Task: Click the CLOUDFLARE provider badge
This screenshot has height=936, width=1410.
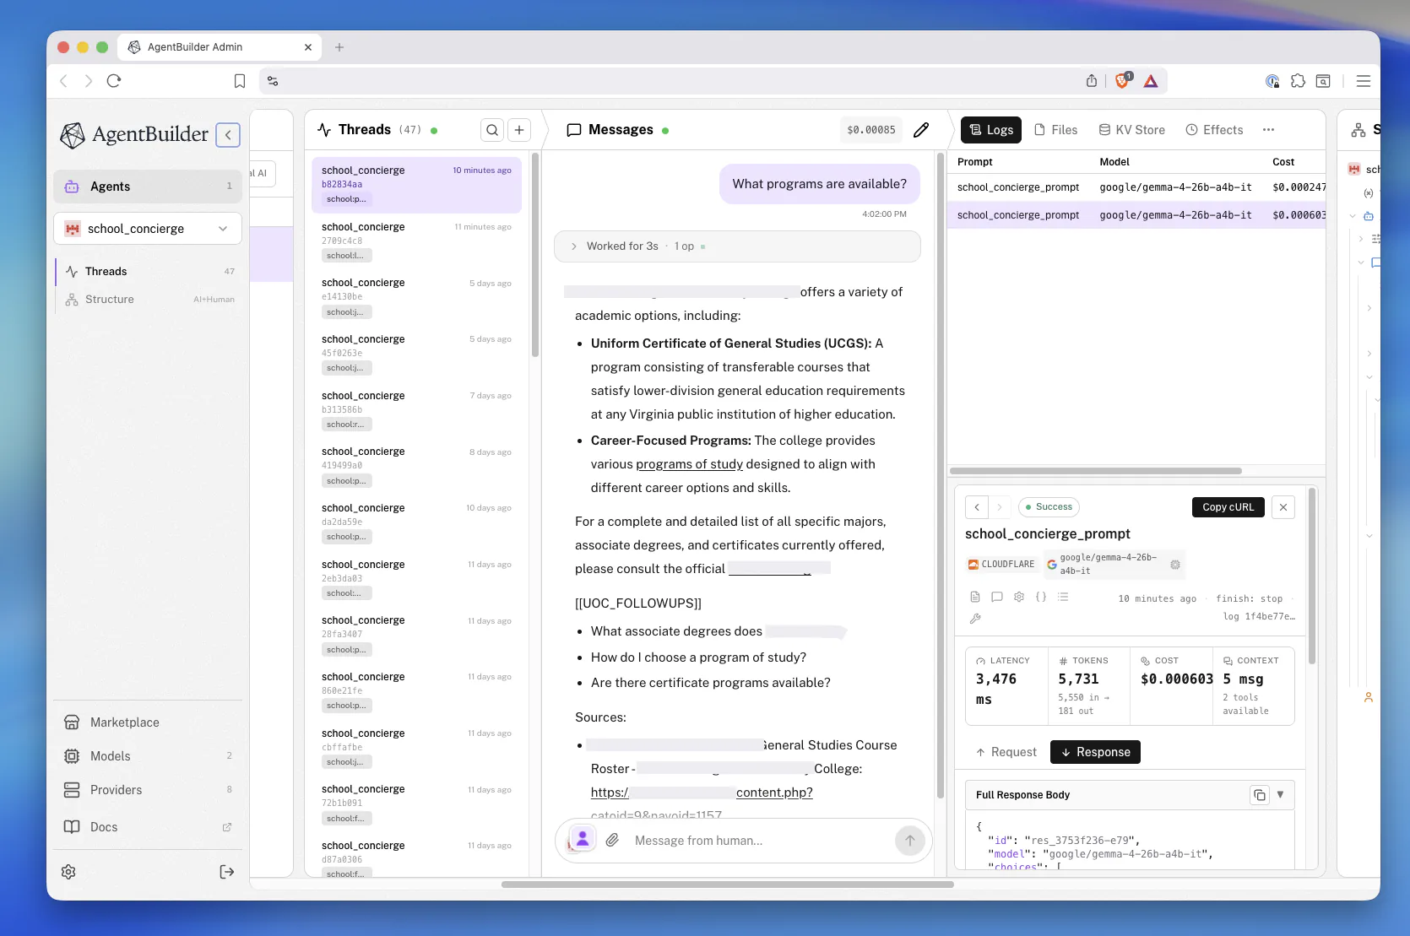Action: 1001,565
